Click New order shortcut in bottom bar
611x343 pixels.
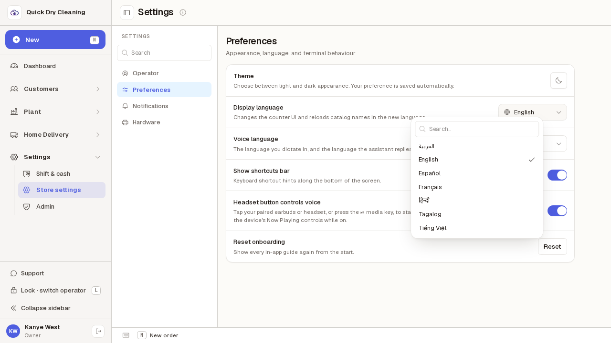(158, 335)
